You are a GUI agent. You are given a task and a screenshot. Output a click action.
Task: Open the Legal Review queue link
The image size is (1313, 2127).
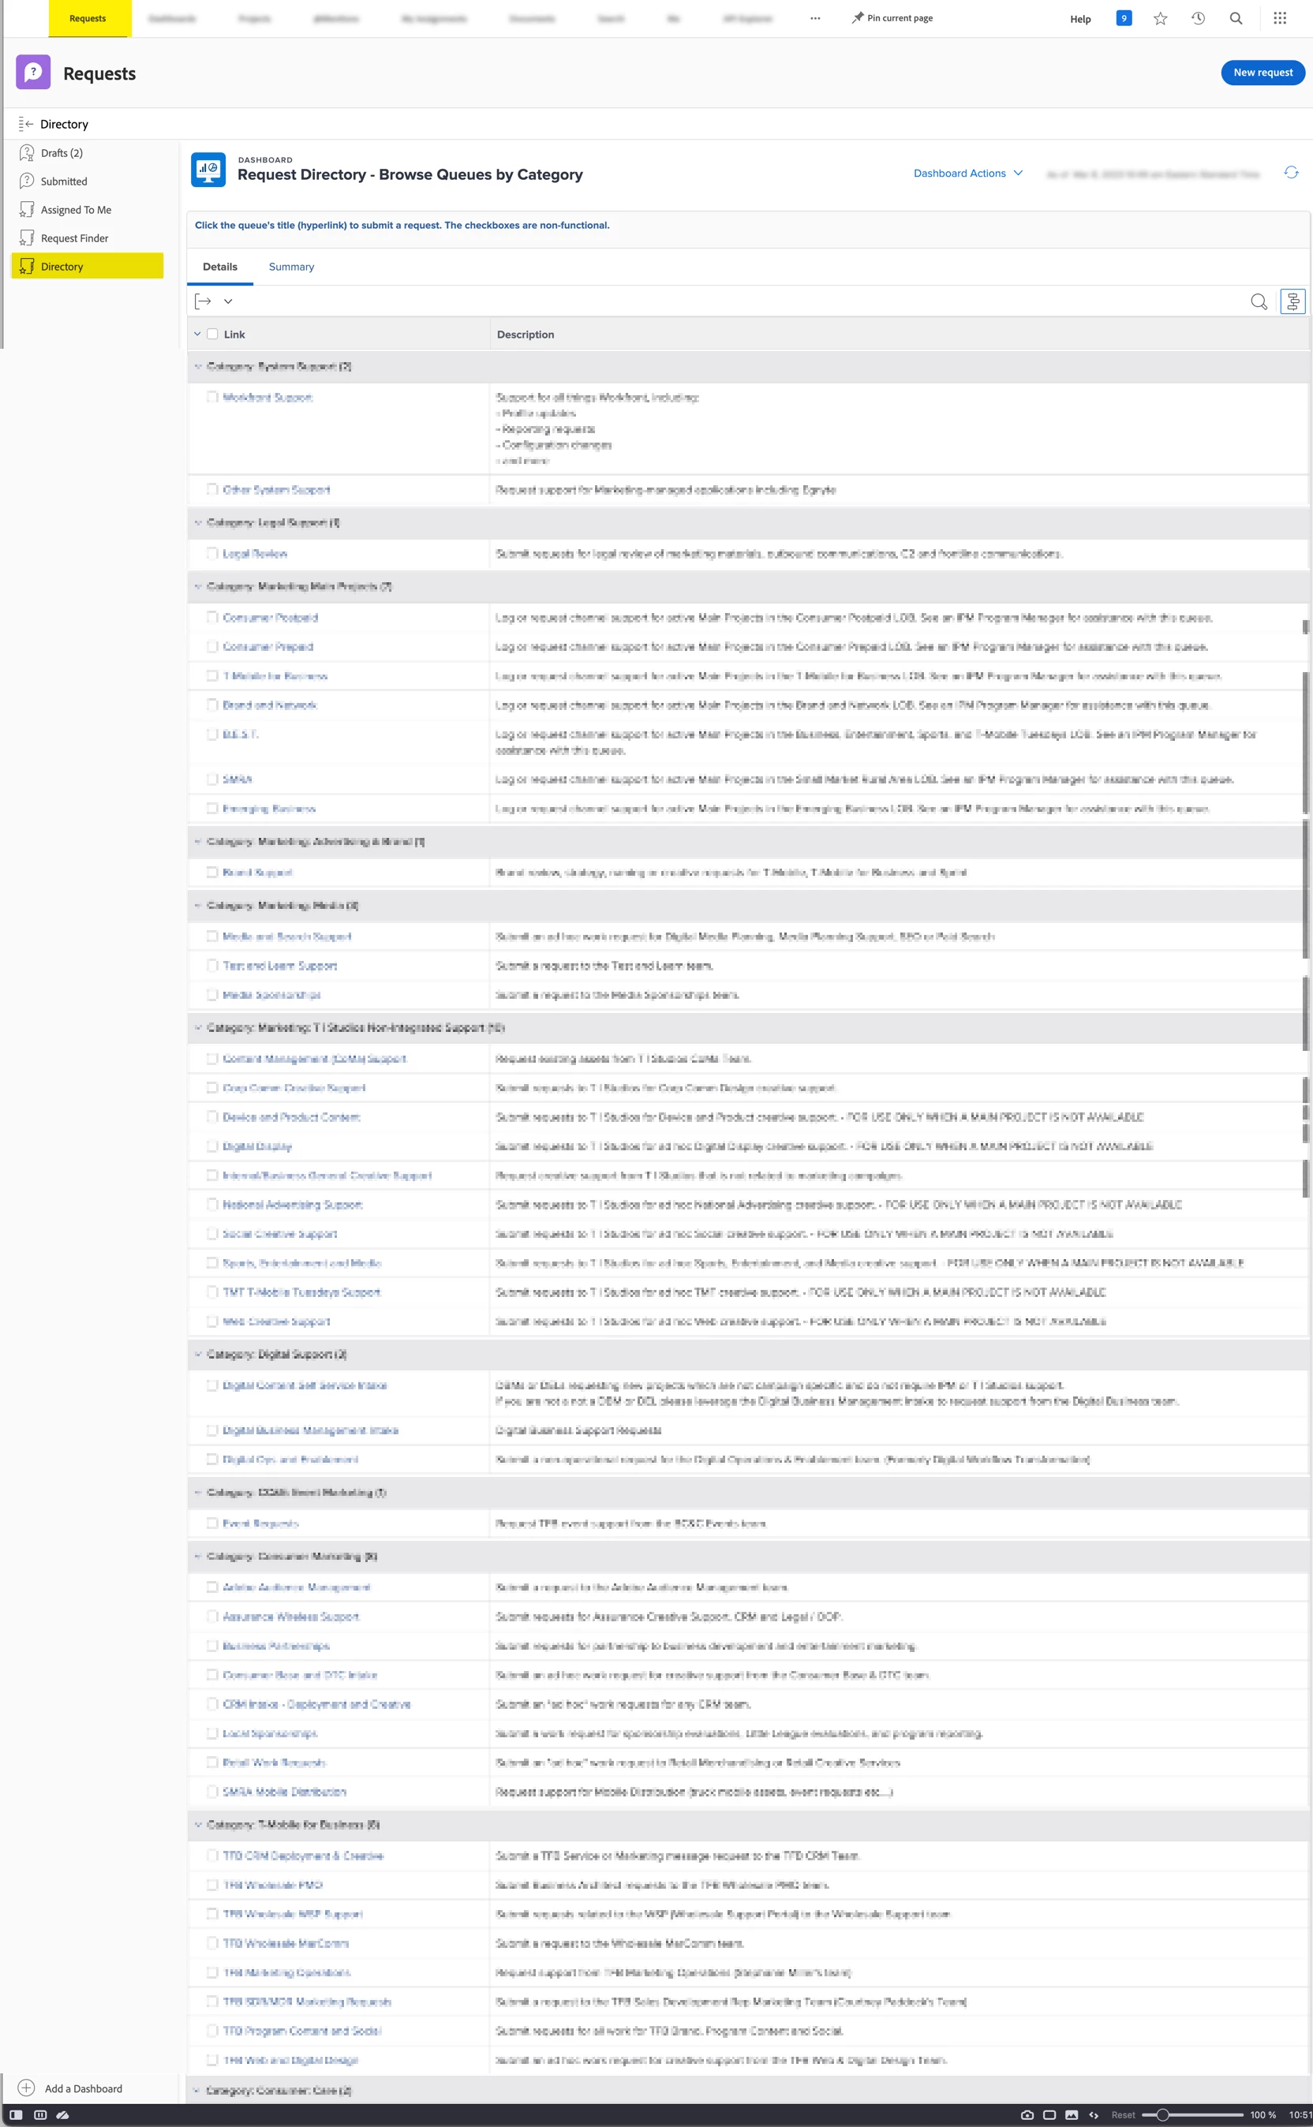coord(254,554)
